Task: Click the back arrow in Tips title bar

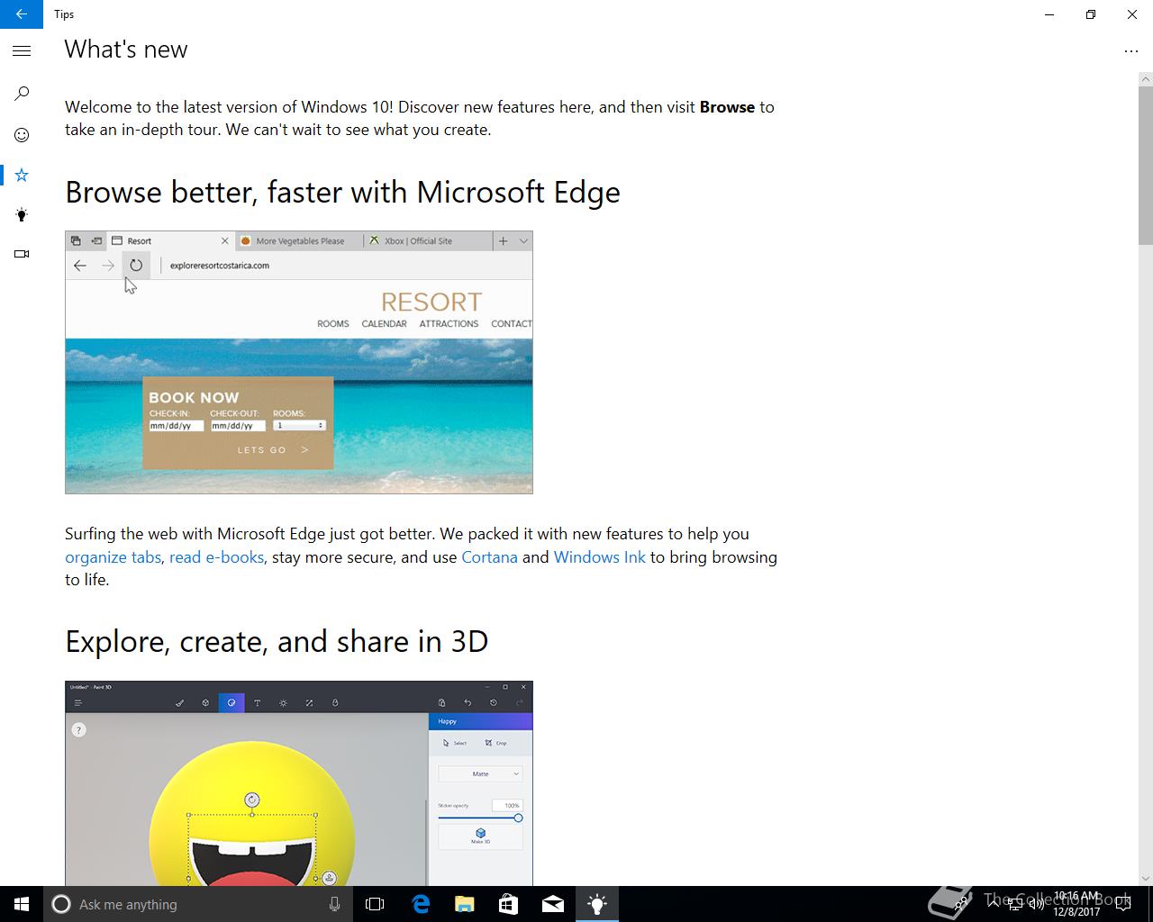Action: (x=22, y=14)
